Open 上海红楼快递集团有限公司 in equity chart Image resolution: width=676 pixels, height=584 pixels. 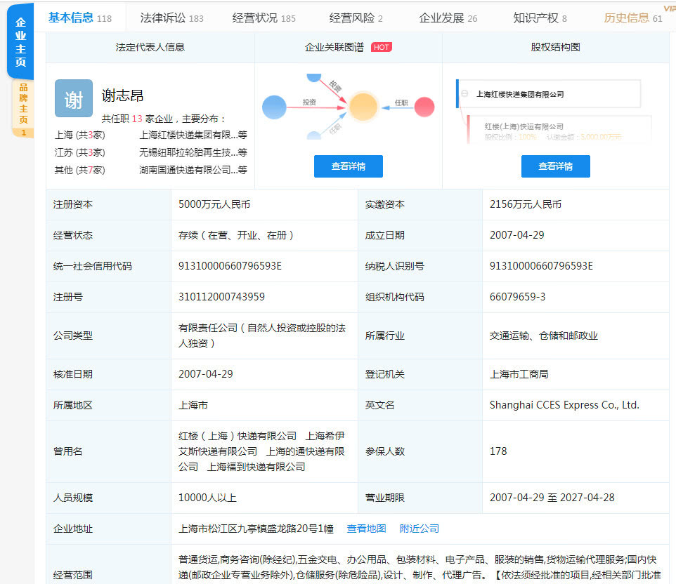pos(520,94)
